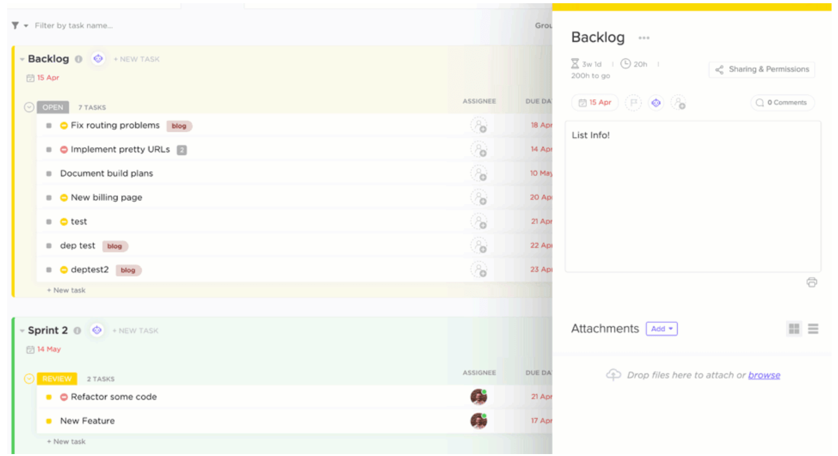The width and height of the screenshot is (838, 456).
Task: Click + New task under REVIEW tasks
Action: (x=66, y=442)
